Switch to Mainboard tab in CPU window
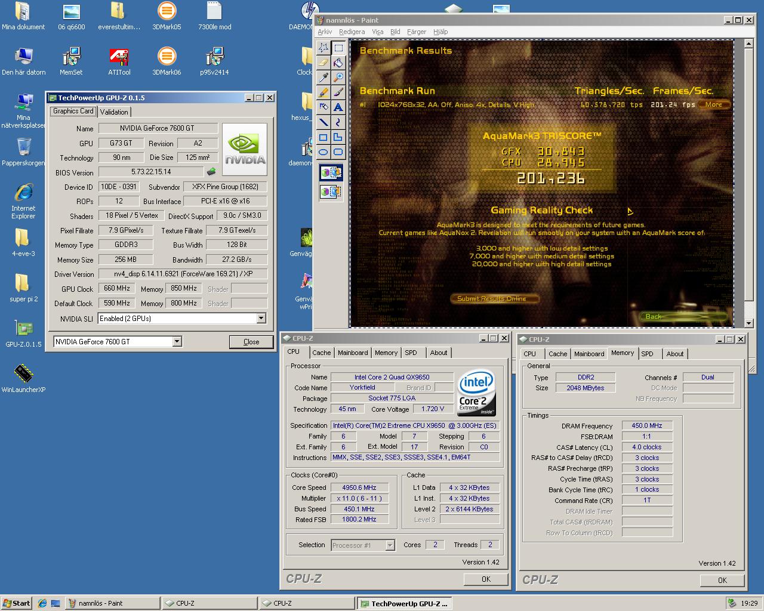The width and height of the screenshot is (764, 611). coord(353,353)
